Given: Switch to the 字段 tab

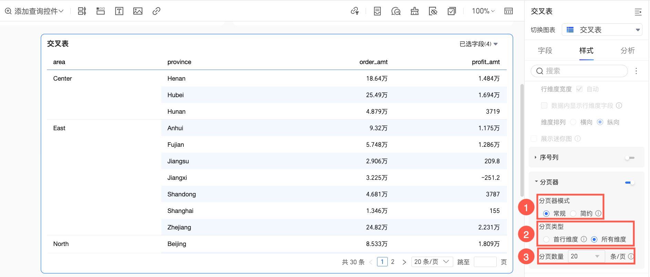Looking at the screenshot, I should coord(545,51).
